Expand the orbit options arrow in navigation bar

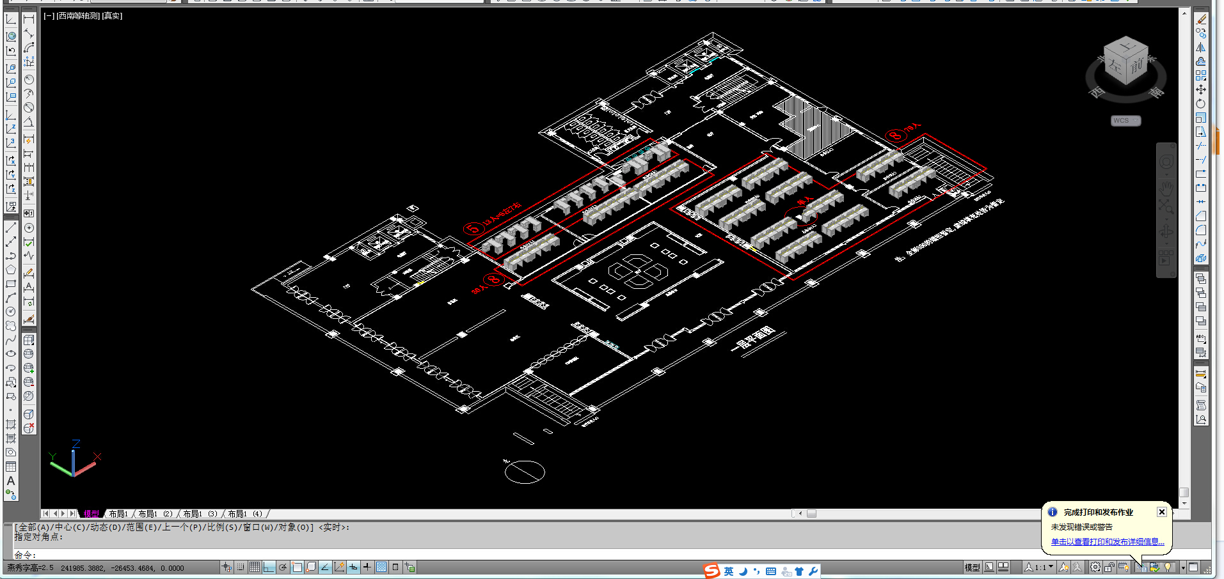tap(1166, 243)
